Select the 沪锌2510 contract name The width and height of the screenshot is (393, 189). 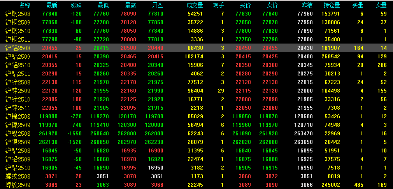point(18,100)
